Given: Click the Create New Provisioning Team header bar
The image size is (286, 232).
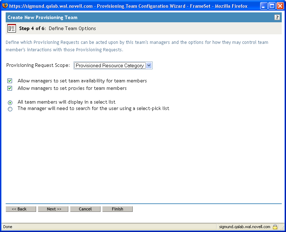Looking at the screenshot, I should coord(42,17).
